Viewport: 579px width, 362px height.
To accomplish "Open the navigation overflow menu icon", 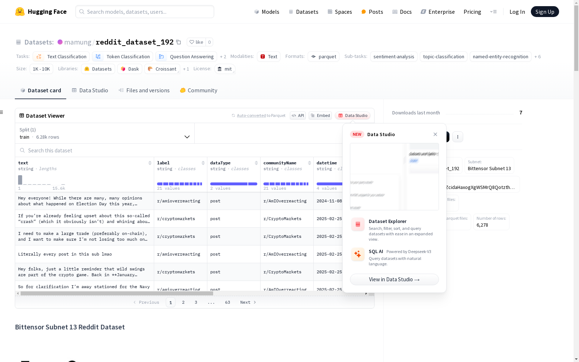I will (493, 12).
